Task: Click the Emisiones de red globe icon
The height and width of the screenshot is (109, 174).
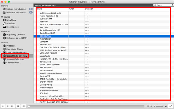Action: pyautogui.click(x=4, y=38)
